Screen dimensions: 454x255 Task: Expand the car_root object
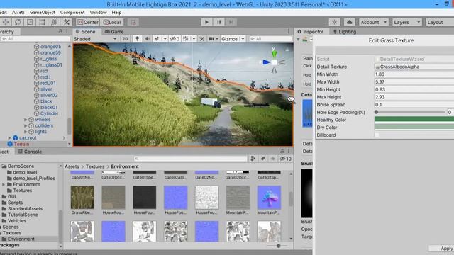(x=9, y=137)
